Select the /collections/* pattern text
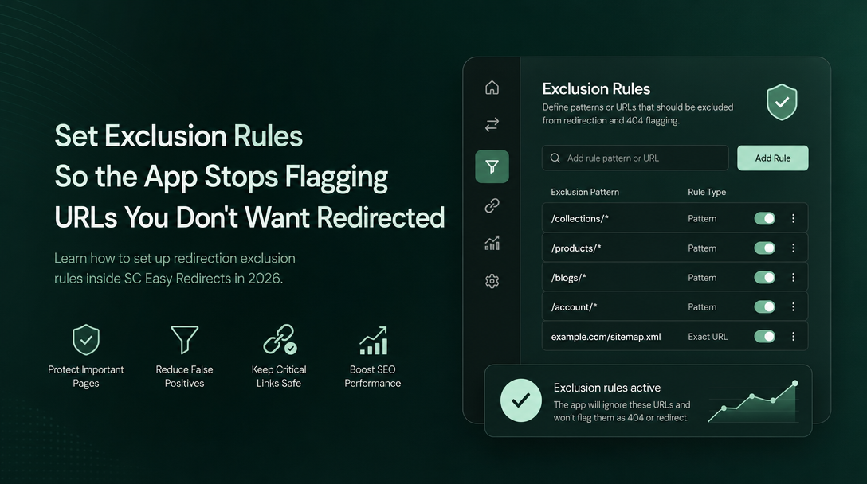Screen dimensions: 867x484 coord(579,218)
